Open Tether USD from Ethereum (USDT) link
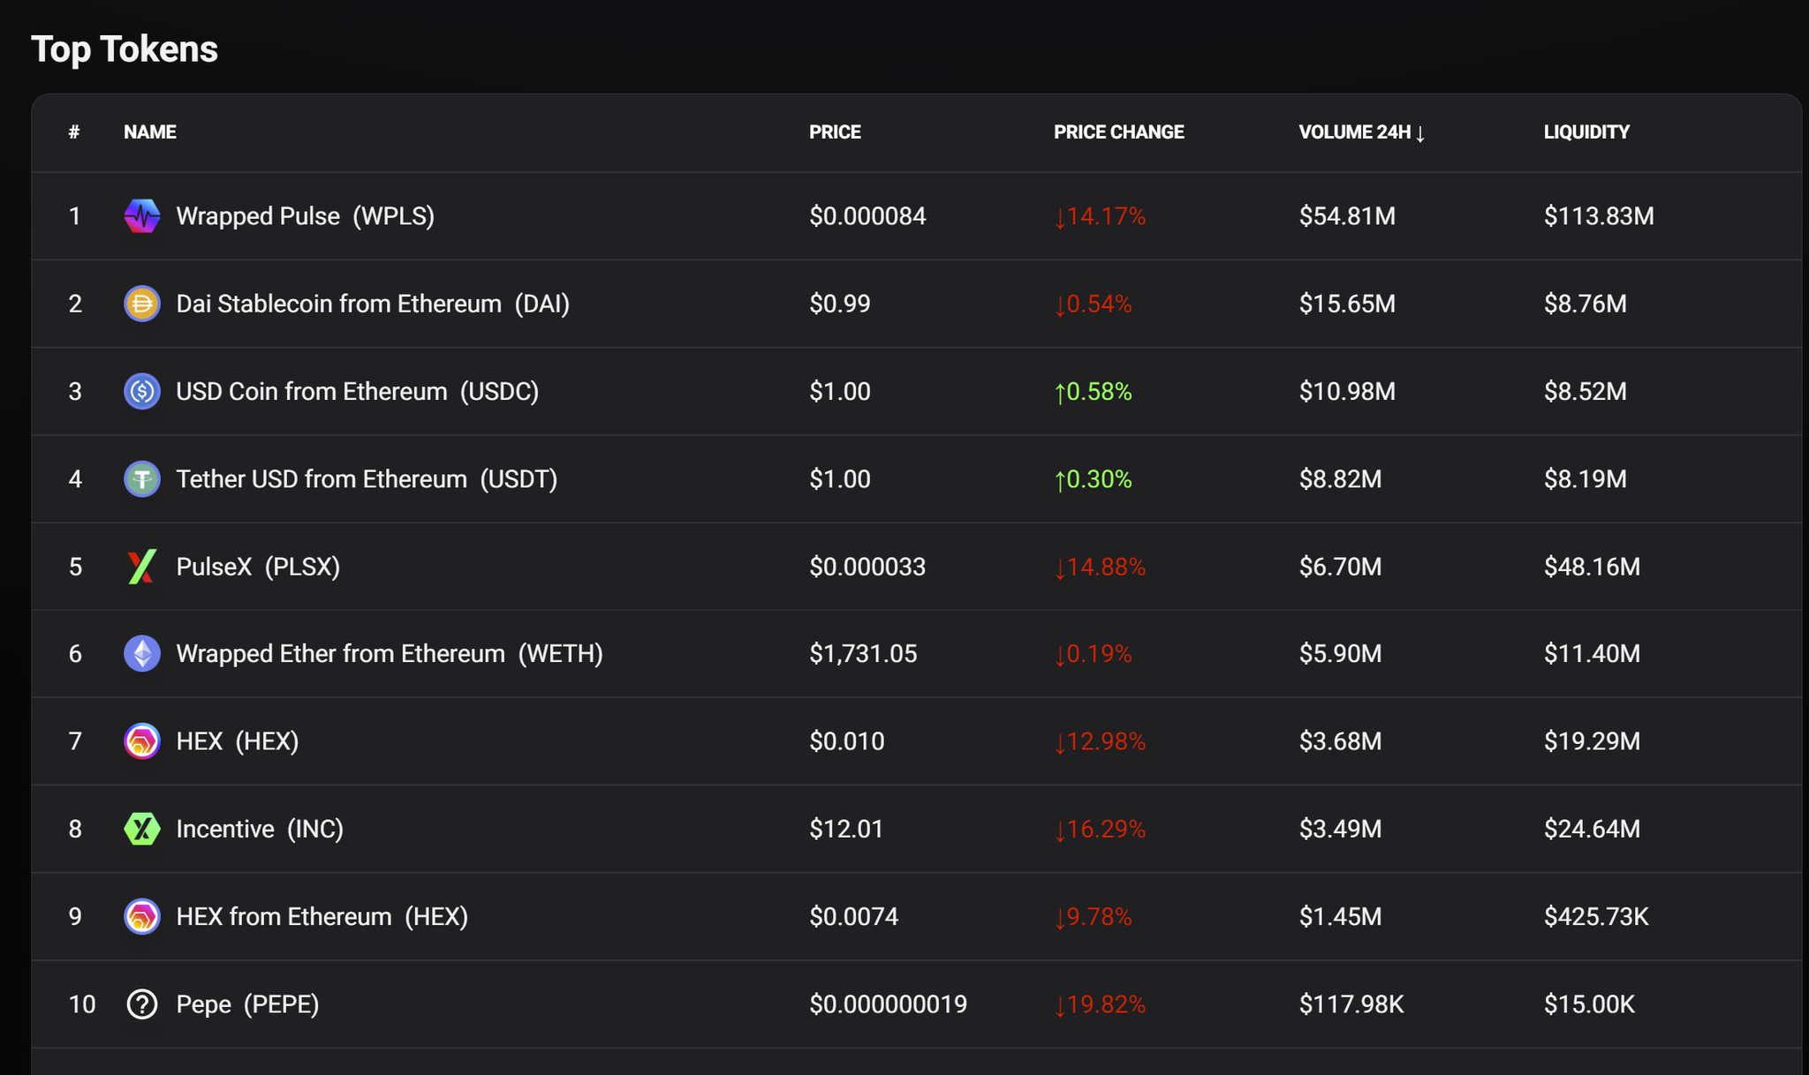Image resolution: width=1809 pixels, height=1075 pixels. click(x=367, y=478)
